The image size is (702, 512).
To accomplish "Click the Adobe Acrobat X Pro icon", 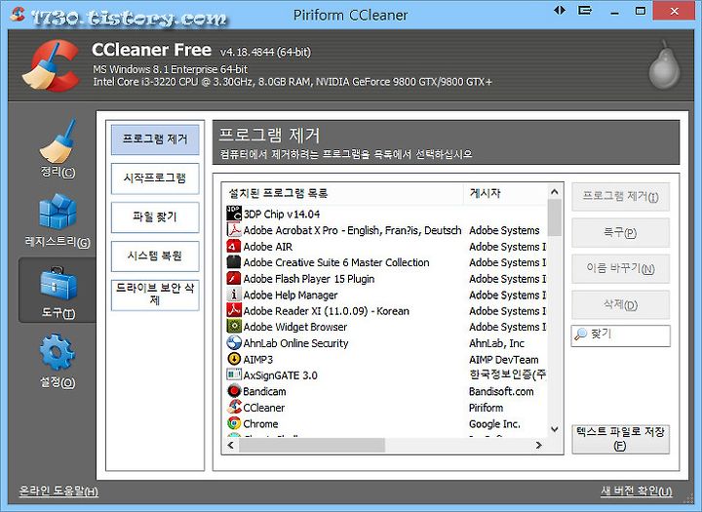I will (x=234, y=230).
